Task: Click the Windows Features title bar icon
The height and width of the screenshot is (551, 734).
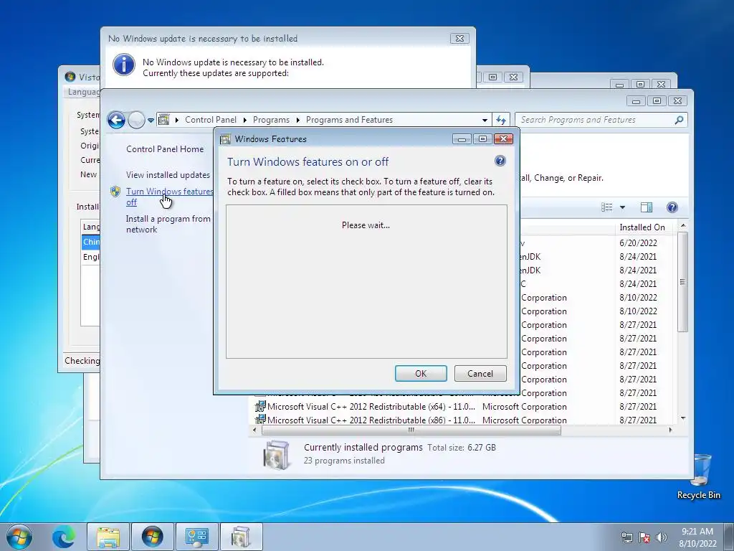Action: click(226, 139)
